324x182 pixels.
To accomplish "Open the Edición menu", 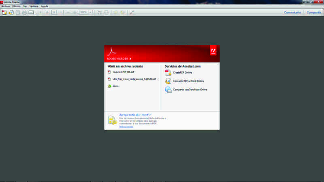I will [x=16, y=6].
